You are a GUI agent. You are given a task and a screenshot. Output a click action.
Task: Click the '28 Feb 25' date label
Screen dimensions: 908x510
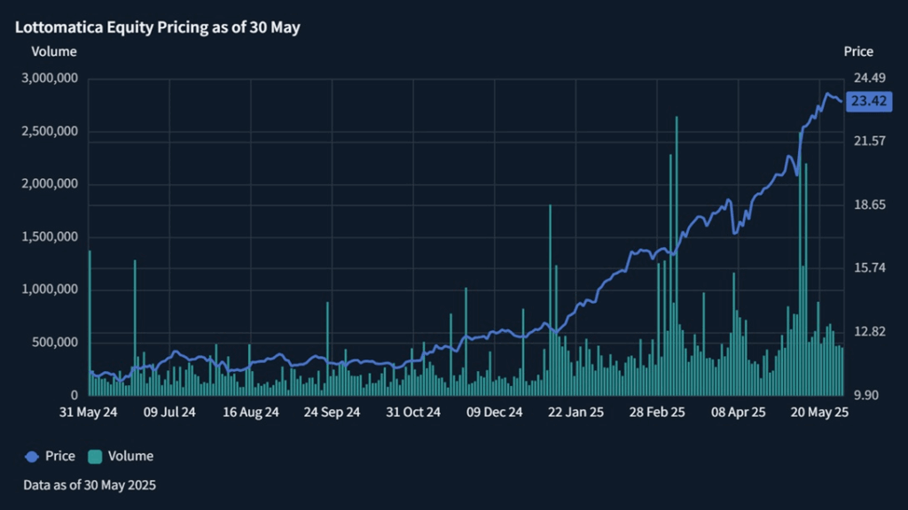pos(657,413)
